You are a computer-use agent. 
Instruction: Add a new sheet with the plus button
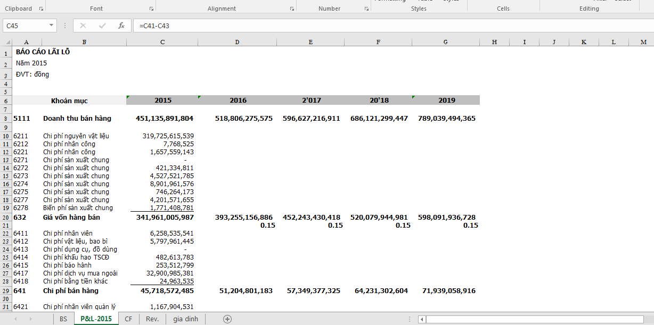coord(227,319)
